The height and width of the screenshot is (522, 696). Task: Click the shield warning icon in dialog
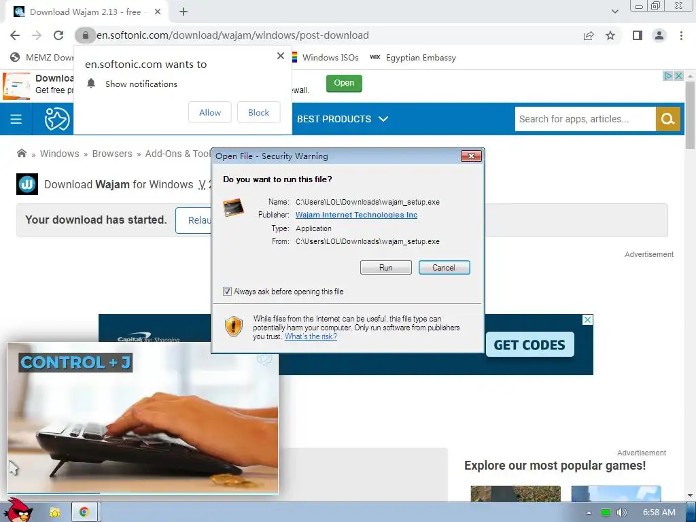[x=234, y=326]
